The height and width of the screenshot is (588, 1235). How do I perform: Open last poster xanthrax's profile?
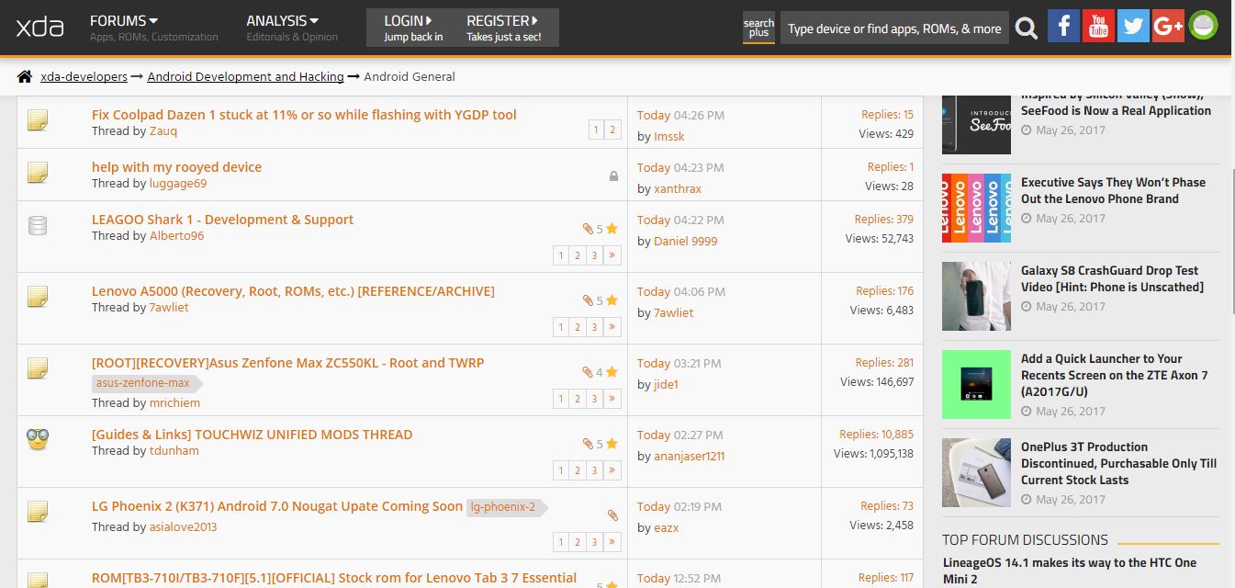point(678,189)
